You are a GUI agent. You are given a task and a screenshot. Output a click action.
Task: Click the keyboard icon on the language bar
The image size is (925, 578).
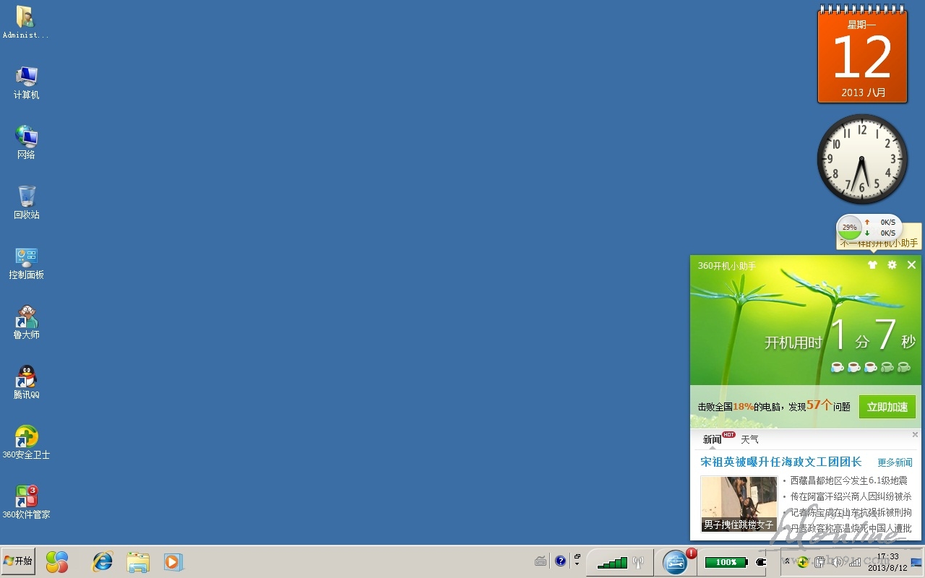click(541, 561)
